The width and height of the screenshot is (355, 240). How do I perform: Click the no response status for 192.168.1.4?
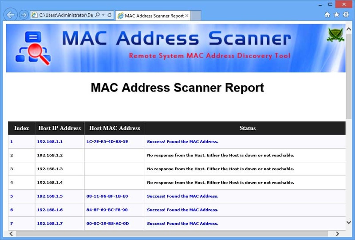[221, 182]
